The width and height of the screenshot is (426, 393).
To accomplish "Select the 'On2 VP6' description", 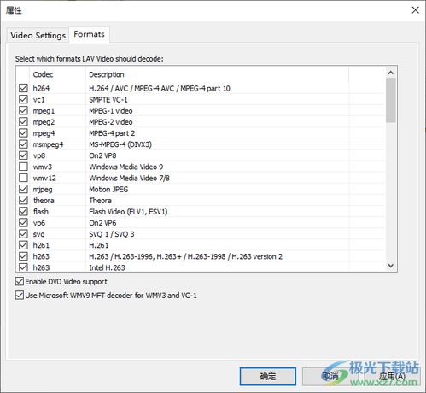I will tap(102, 223).
